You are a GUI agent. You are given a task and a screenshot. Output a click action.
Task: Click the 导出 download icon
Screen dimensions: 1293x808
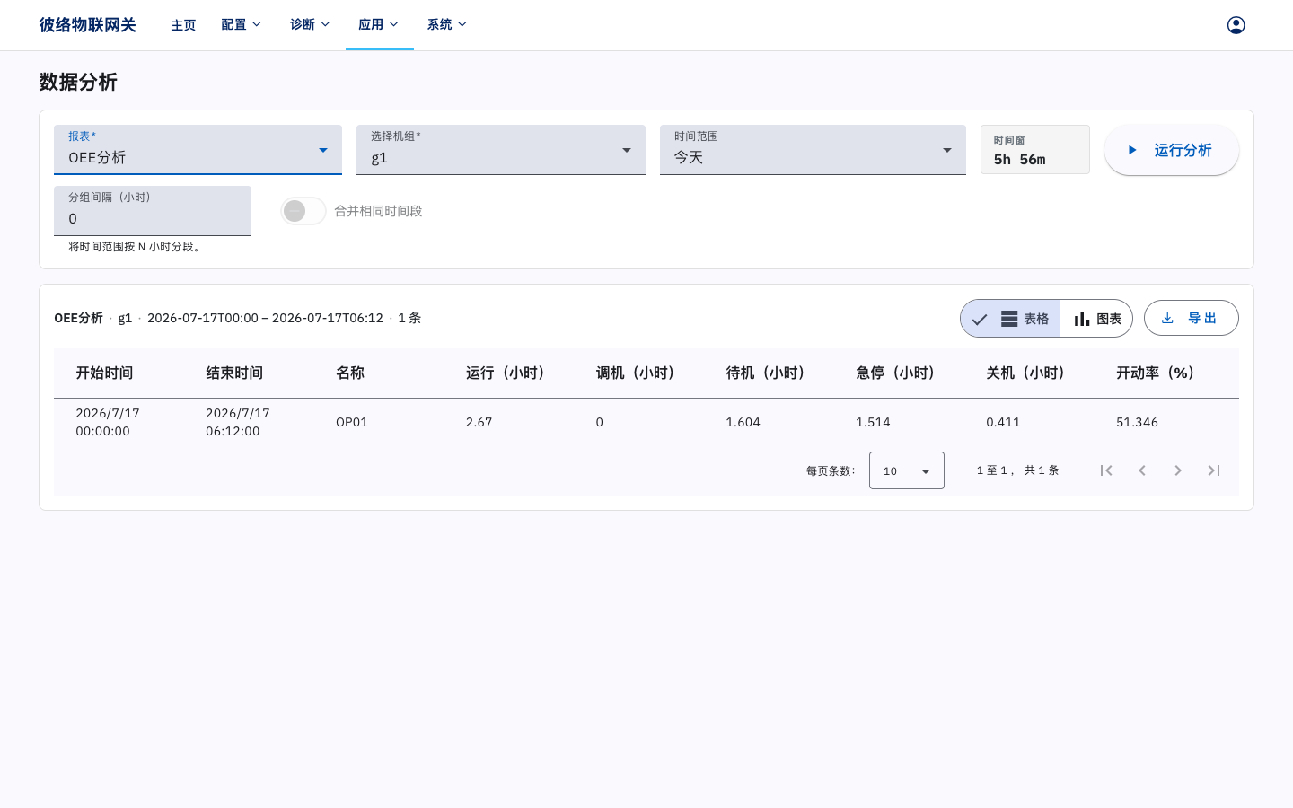(1167, 318)
